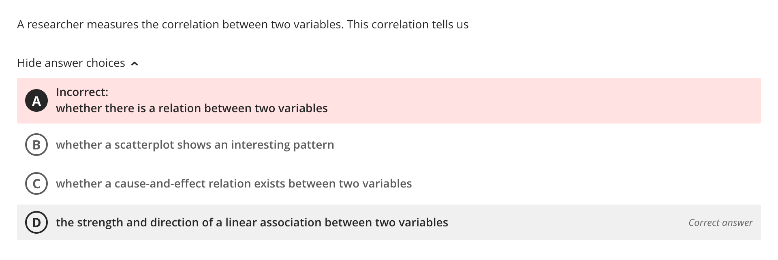Click the answer text whether there is a relation
Screen dimensions: 778x260
(x=192, y=108)
